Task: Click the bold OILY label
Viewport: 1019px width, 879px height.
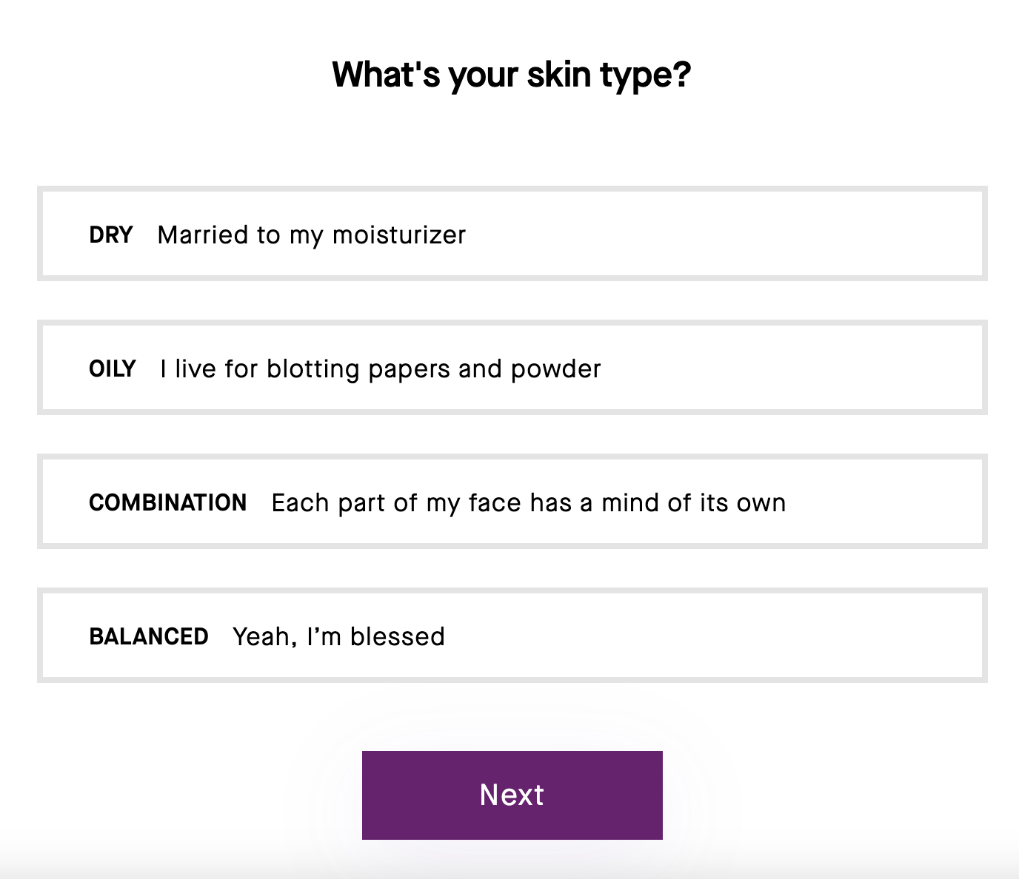Action: pos(113,369)
